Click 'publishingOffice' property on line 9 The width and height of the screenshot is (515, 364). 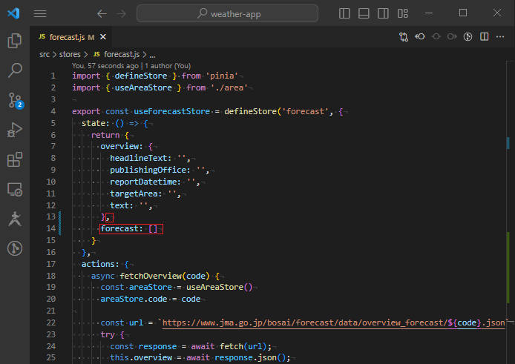click(x=148, y=170)
